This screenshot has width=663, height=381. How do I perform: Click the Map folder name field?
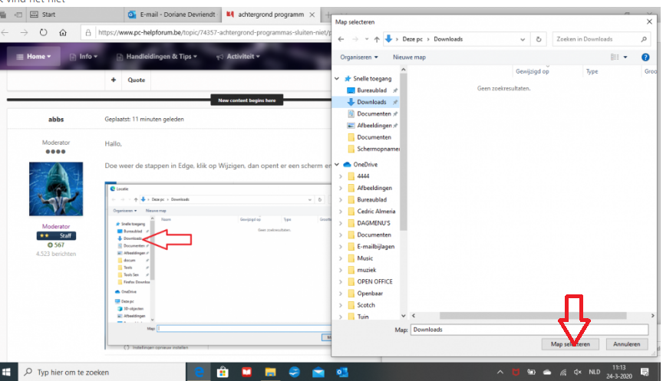[x=529, y=330]
